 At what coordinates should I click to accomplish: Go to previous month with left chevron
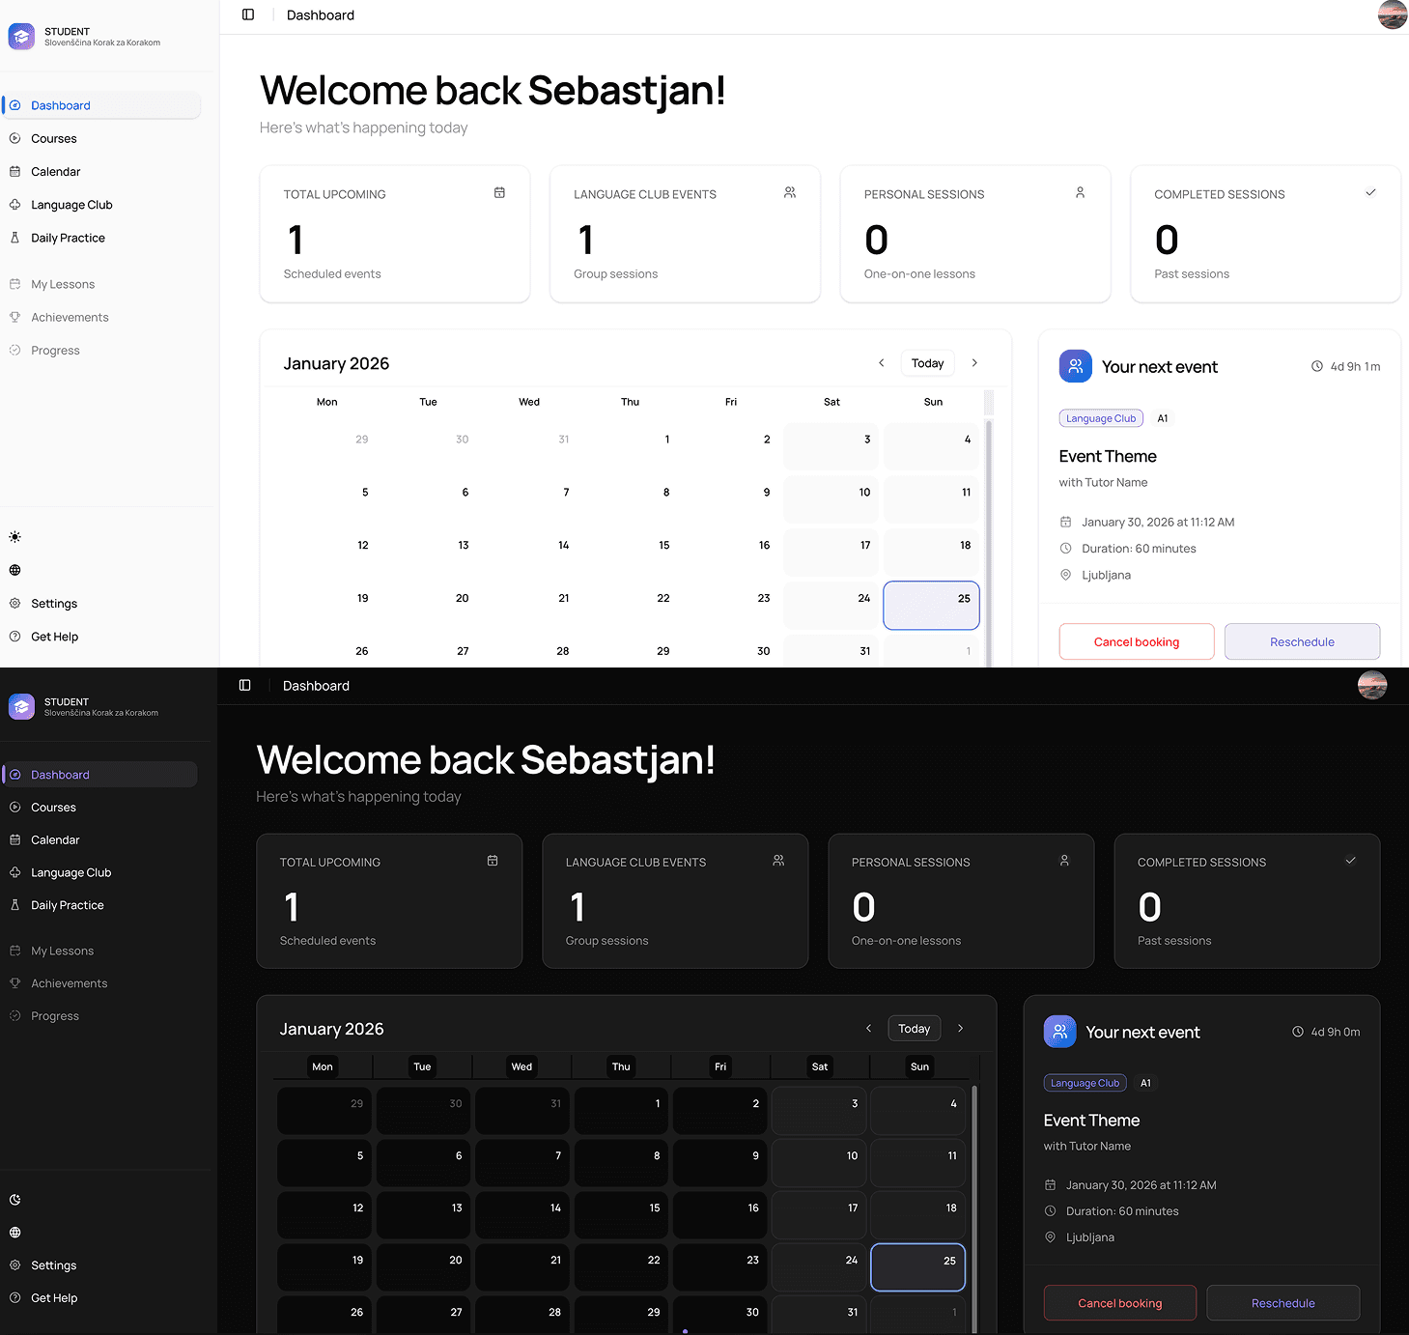click(x=881, y=362)
